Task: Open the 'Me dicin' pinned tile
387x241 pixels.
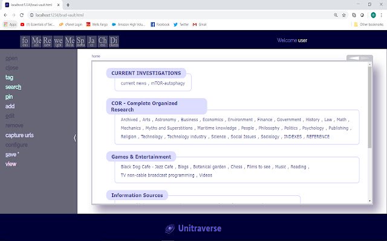Action: [x=70, y=42]
